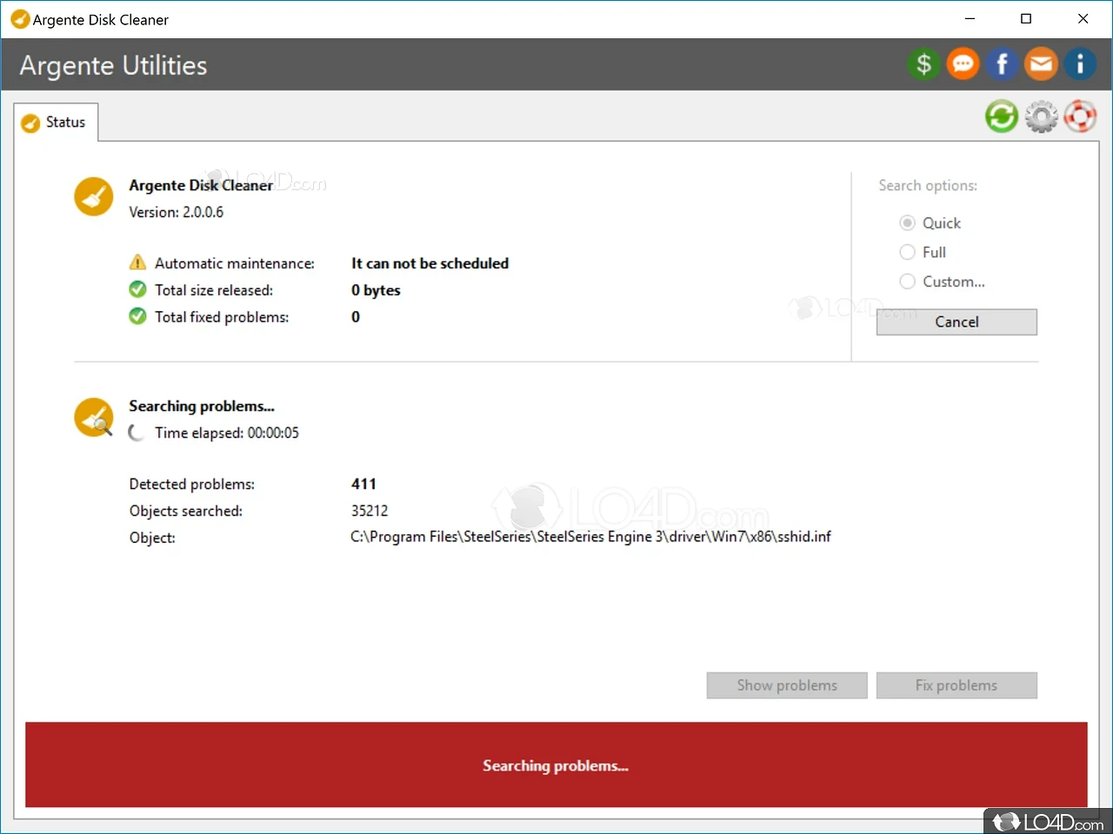The width and height of the screenshot is (1113, 834).
Task: Click the Argente Disk Cleaner brush logo
Action: point(93,196)
